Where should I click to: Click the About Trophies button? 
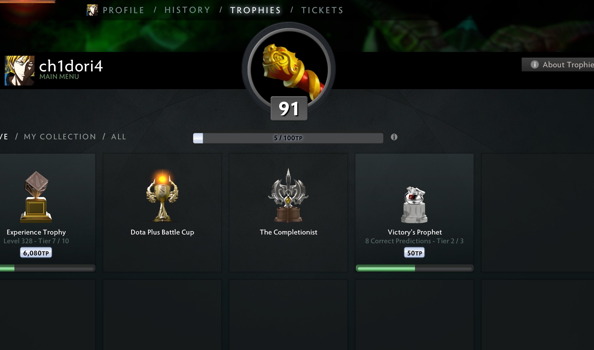pos(558,64)
